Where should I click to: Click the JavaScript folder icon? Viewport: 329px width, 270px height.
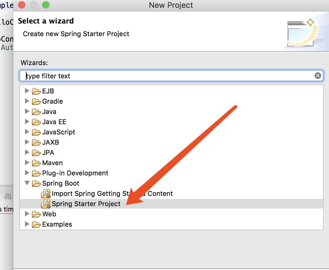(x=36, y=132)
